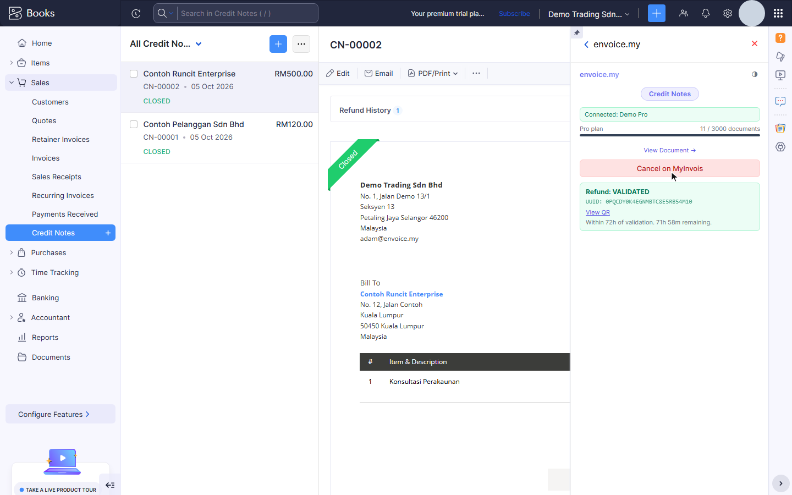Click the Subscribe link in top bar
Viewport: 792px width, 495px height.
click(514, 14)
